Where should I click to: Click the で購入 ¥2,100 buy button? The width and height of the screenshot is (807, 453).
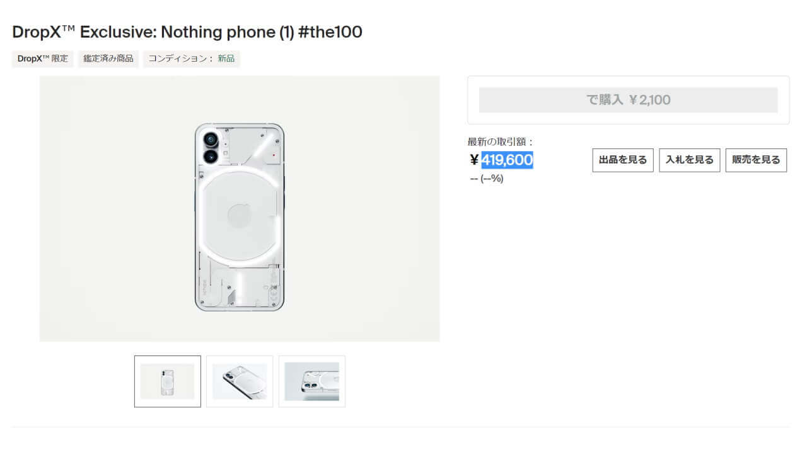pyautogui.click(x=627, y=99)
